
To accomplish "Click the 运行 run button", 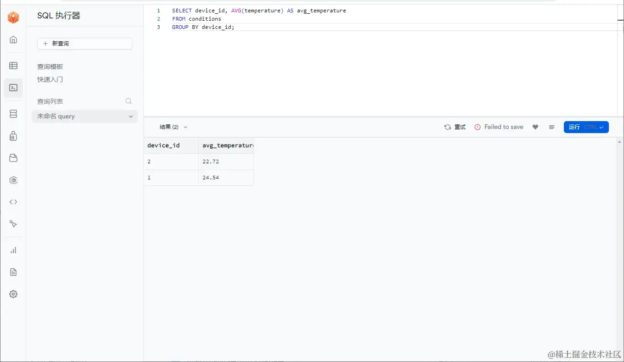I will [586, 127].
